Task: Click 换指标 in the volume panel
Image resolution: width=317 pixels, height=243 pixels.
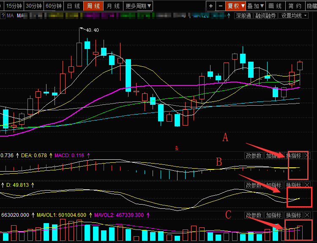Action: point(293,215)
